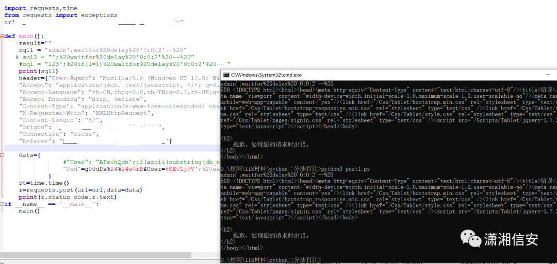Click the "Connection": "close" line
The image size is (557, 264).
(59, 134)
